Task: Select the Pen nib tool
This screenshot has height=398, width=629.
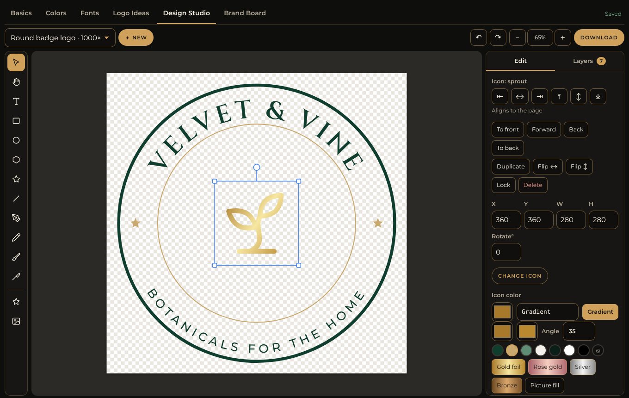Action: (16, 218)
